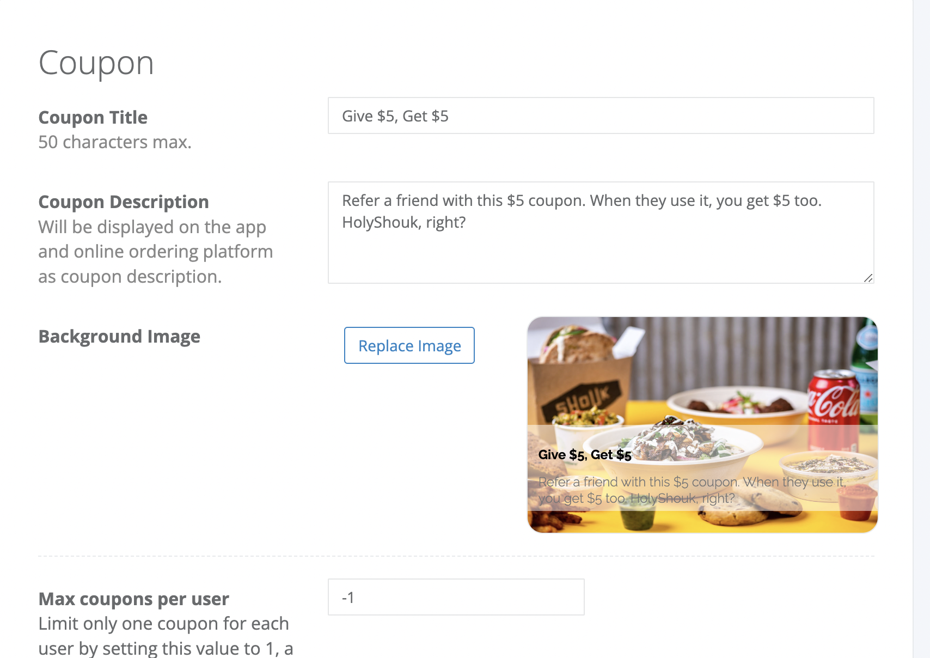Click inside the Coupon Description textarea
This screenshot has height=658, width=930.
[x=601, y=233]
